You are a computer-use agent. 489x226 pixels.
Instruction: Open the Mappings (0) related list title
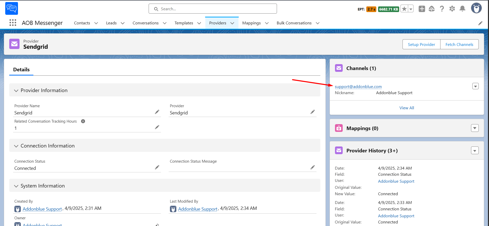pos(362,128)
